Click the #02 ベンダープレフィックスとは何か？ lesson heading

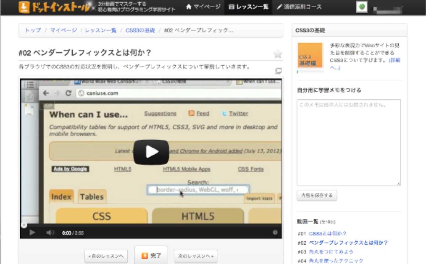click(x=85, y=53)
